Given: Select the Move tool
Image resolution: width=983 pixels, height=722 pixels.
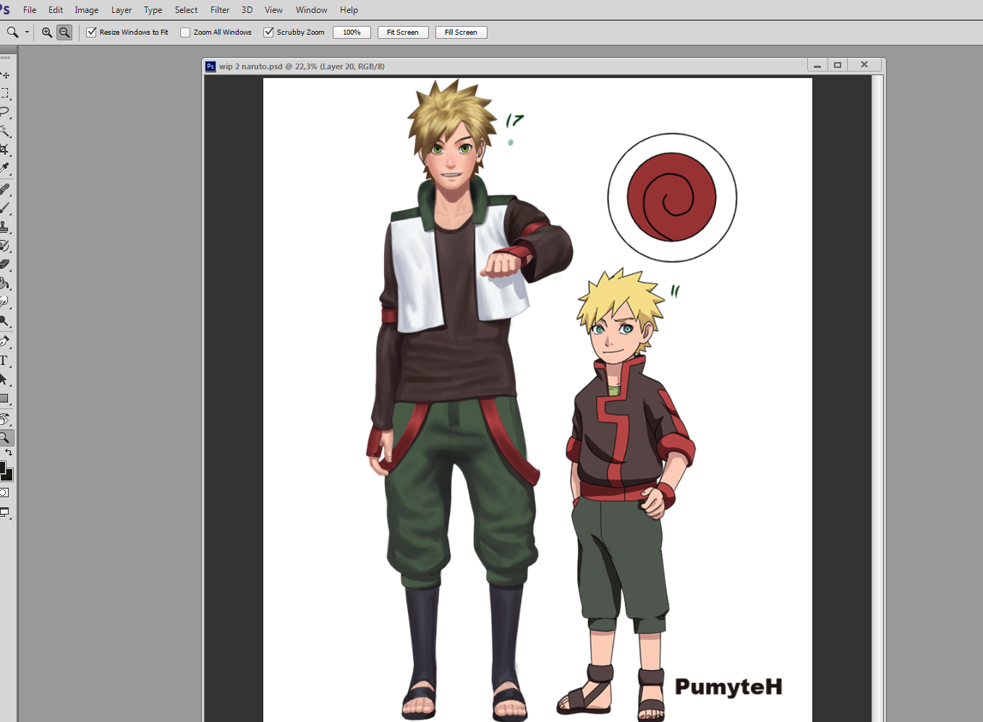Looking at the screenshot, I should pyautogui.click(x=6, y=74).
